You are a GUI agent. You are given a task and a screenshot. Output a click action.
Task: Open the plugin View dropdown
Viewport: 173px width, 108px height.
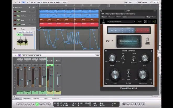pos(108,14)
